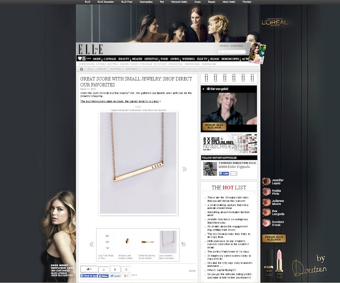Viewport: 340px width, 283px height.
Task: Open Chanel's summer collection article
Action: (228, 244)
